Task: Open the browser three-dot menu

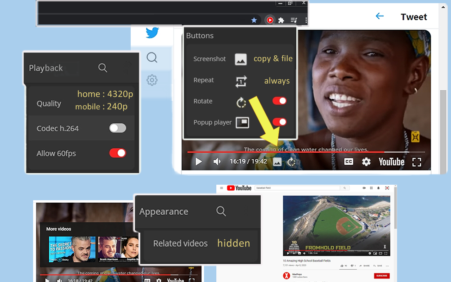Action: pos(306,20)
